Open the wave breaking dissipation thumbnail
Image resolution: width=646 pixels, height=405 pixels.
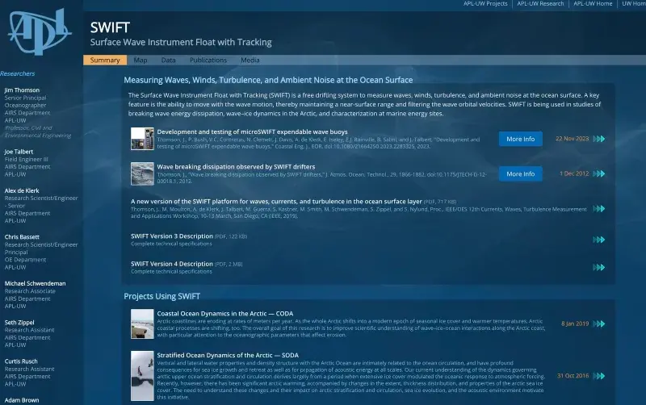coord(142,173)
